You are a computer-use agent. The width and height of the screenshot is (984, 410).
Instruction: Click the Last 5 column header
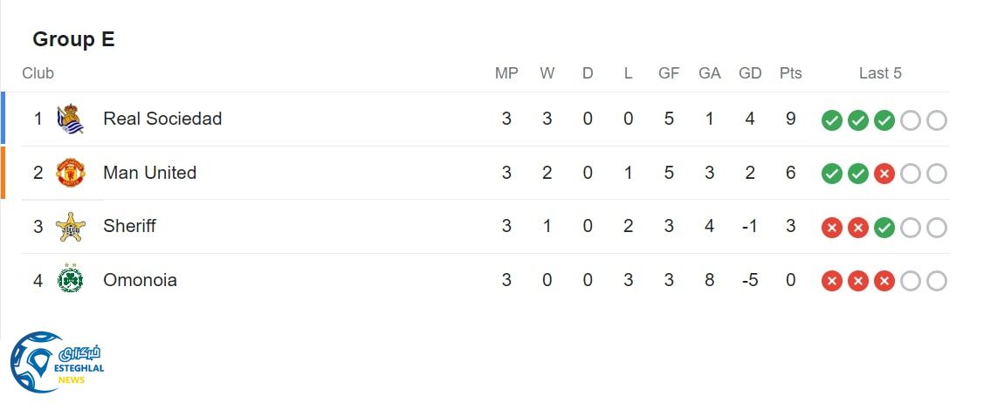880,73
